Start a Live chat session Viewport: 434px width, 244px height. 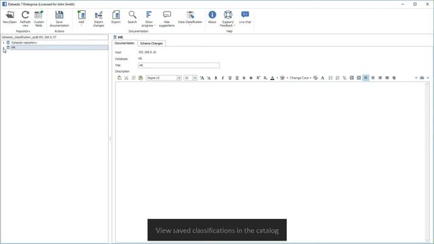[245, 17]
